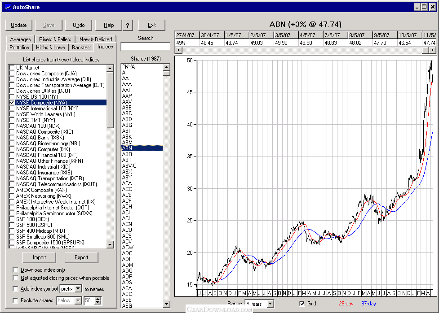The width and height of the screenshot is (439, 313).
Task: Switch to the Risers & Fallers tab
Action: click(55, 39)
